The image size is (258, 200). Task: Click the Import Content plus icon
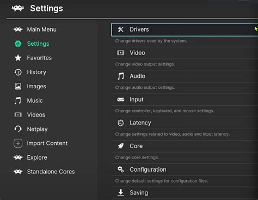(x=18, y=143)
